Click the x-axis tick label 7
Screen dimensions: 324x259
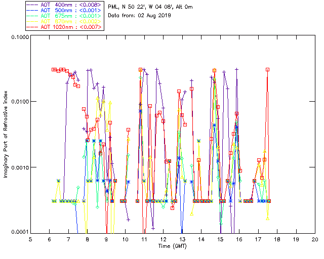coord(68,239)
